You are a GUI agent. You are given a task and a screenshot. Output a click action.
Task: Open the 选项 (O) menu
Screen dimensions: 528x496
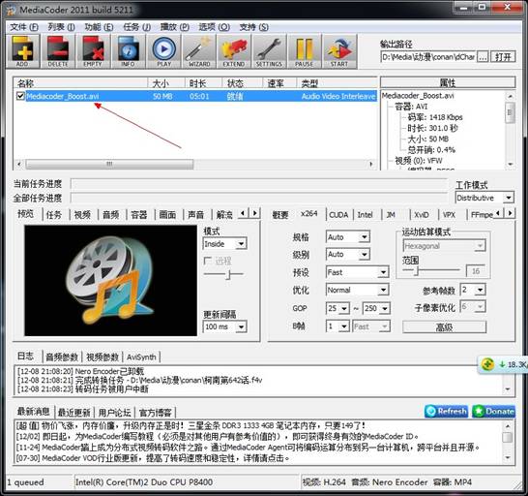click(x=214, y=27)
